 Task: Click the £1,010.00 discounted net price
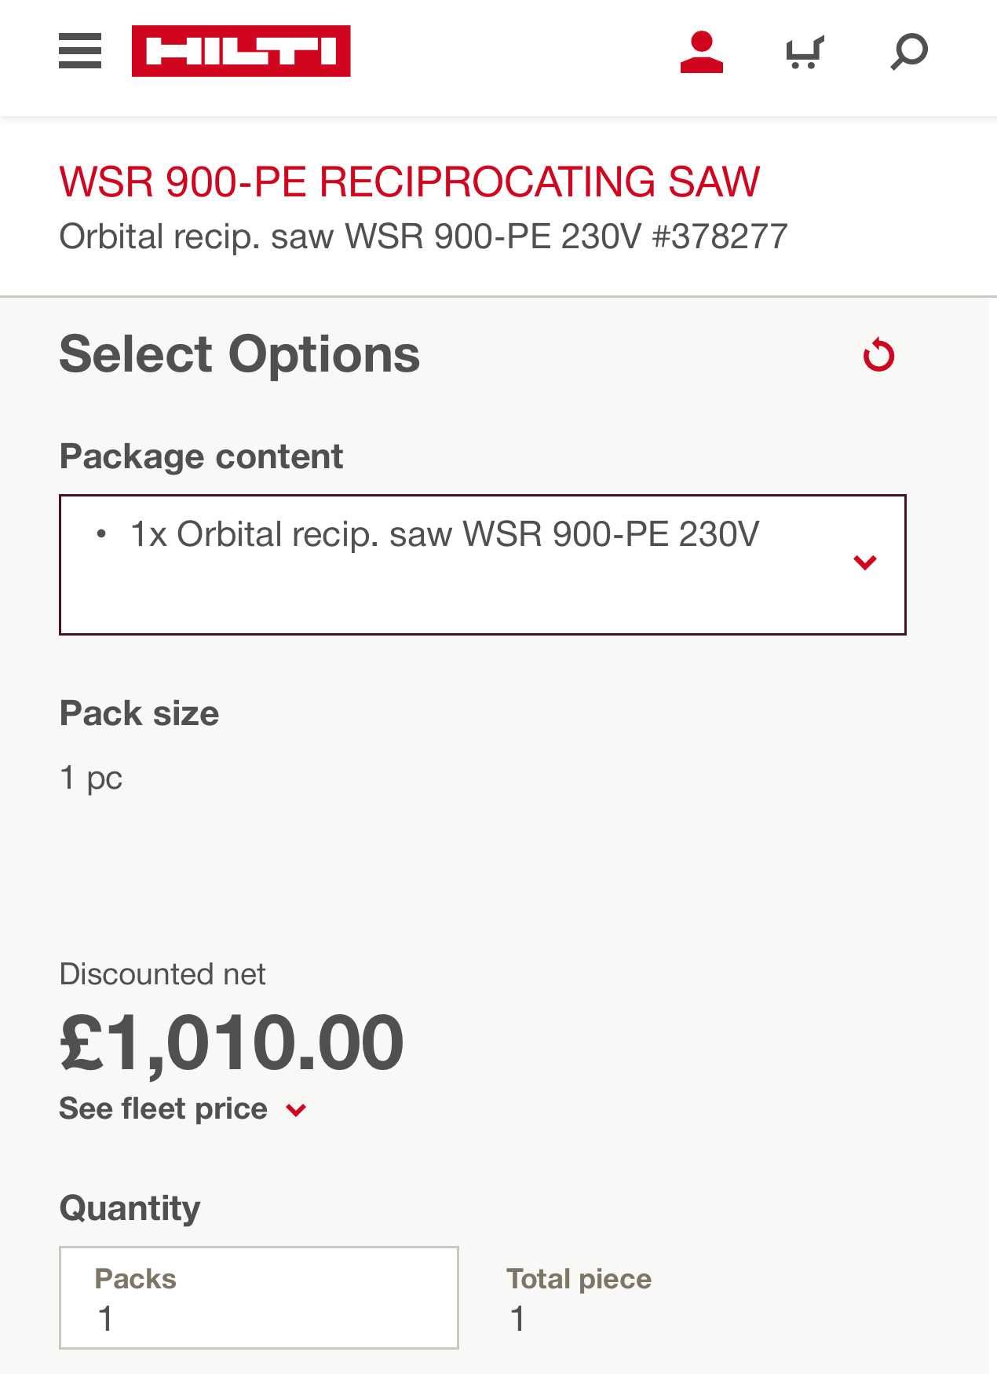[x=232, y=1042]
